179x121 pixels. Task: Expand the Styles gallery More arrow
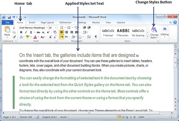pyautogui.click(x=147, y=37)
